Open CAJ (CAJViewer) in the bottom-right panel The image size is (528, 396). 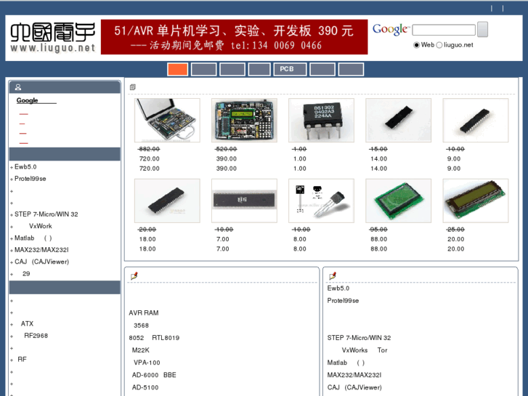(354, 387)
